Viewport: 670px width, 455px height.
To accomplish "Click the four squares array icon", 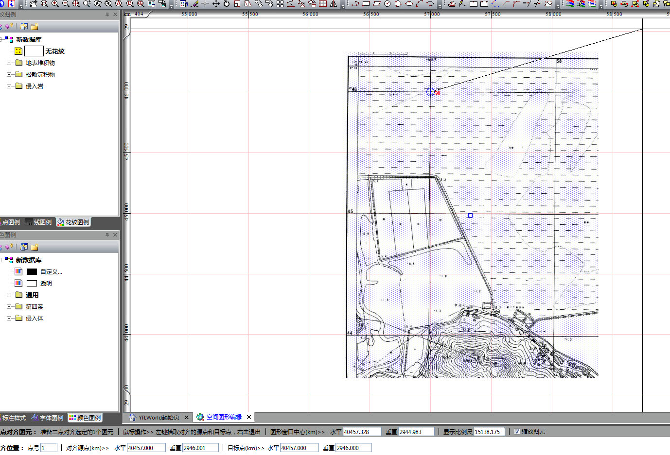I will coord(280,3).
